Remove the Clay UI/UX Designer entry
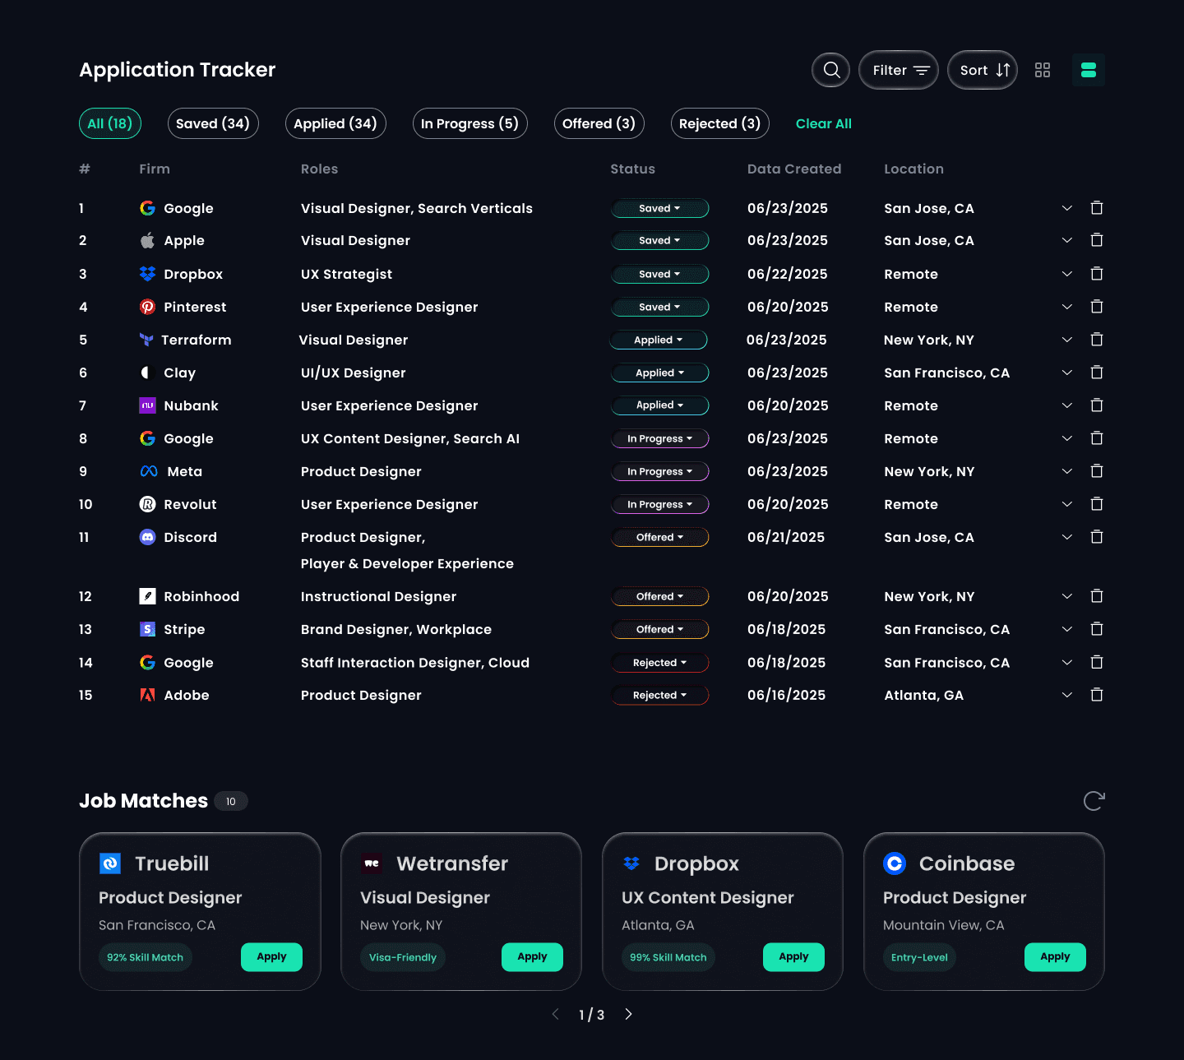Image resolution: width=1184 pixels, height=1060 pixels. pyautogui.click(x=1096, y=373)
